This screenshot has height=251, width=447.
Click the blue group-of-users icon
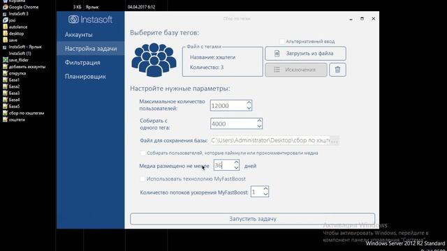click(x=154, y=60)
